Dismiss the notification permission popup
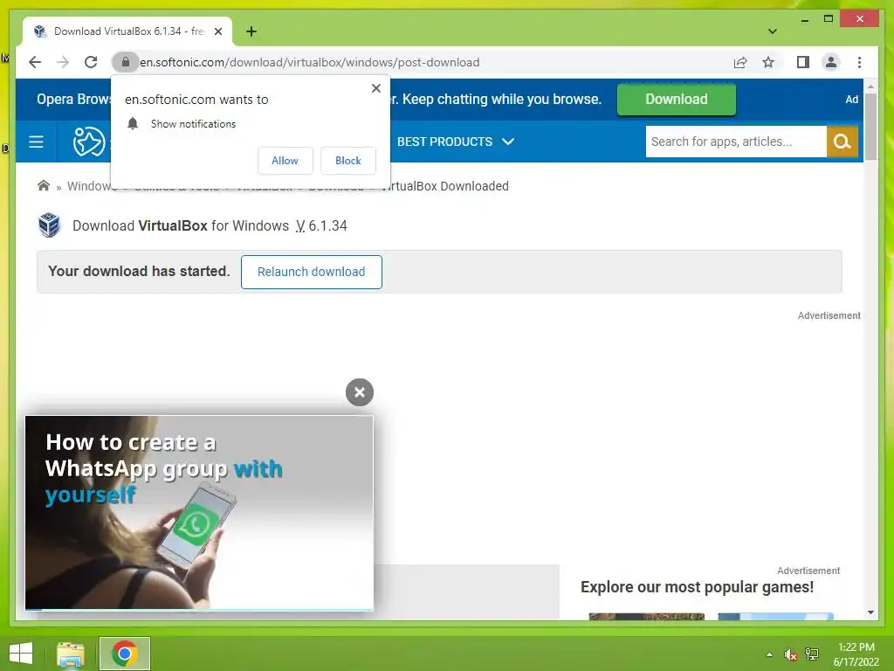The height and width of the screenshot is (671, 894). pyautogui.click(x=375, y=88)
